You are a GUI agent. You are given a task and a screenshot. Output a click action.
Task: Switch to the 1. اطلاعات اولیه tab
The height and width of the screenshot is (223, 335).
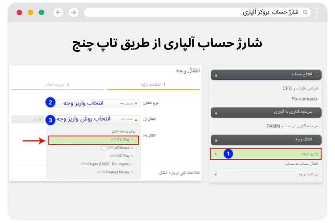pyautogui.click(x=153, y=85)
